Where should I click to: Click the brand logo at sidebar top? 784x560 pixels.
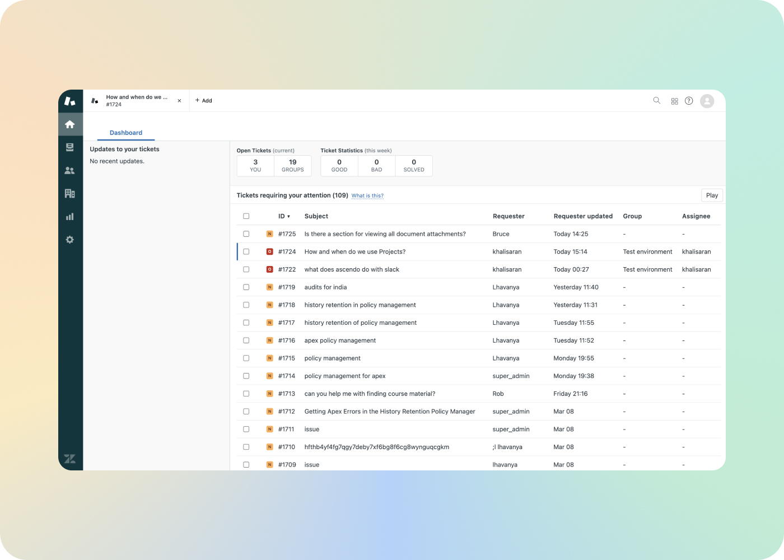point(70,101)
